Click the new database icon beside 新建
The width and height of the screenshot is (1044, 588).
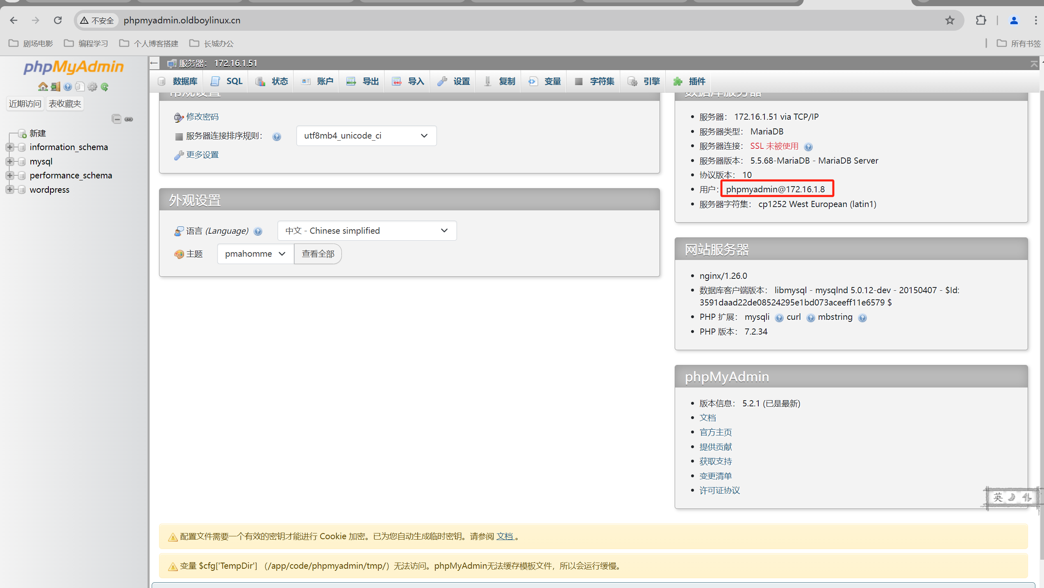(23, 134)
